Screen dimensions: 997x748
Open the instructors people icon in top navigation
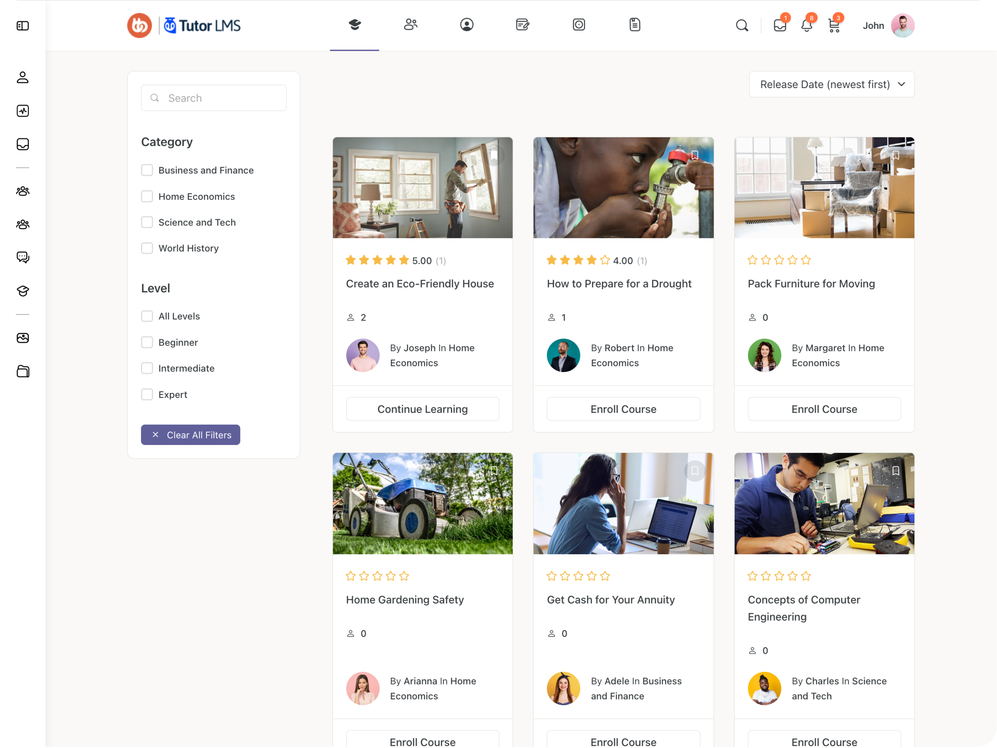(x=411, y=25)
